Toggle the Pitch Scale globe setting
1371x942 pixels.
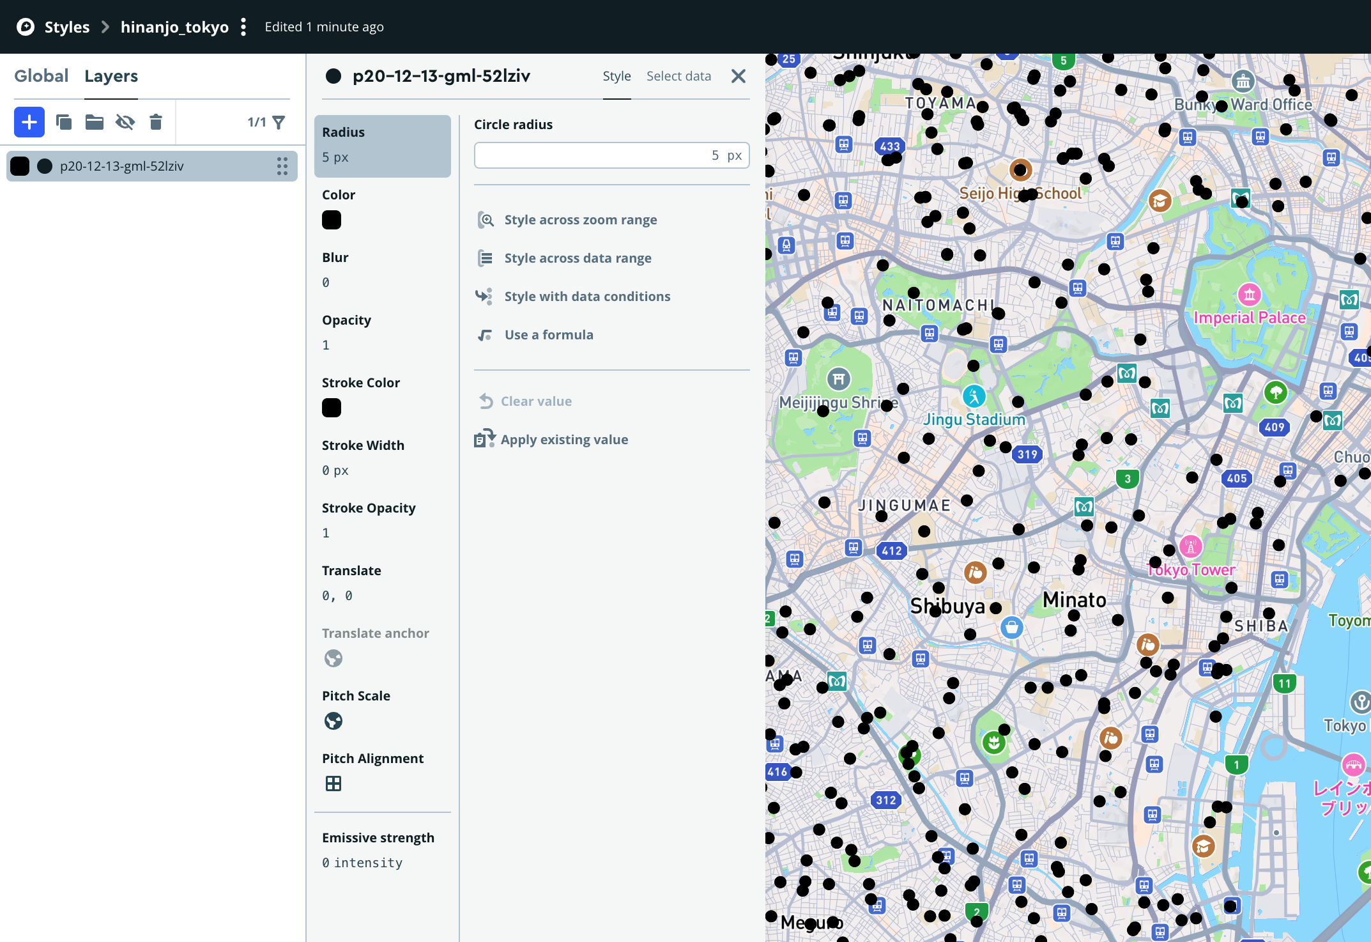(x=333, y=721)
